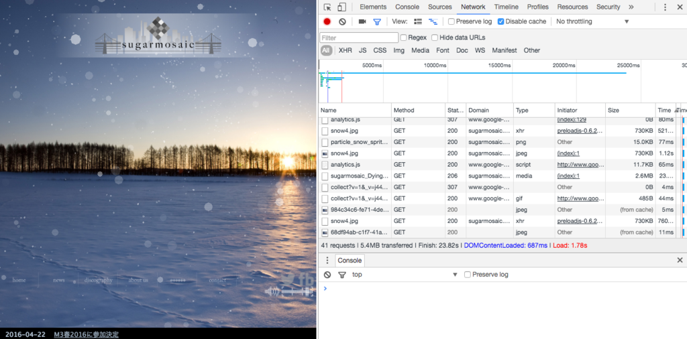The width and height of the screenshot is (687, 339).
Task: Sort by the Type column header
Action: pos(534,111)
